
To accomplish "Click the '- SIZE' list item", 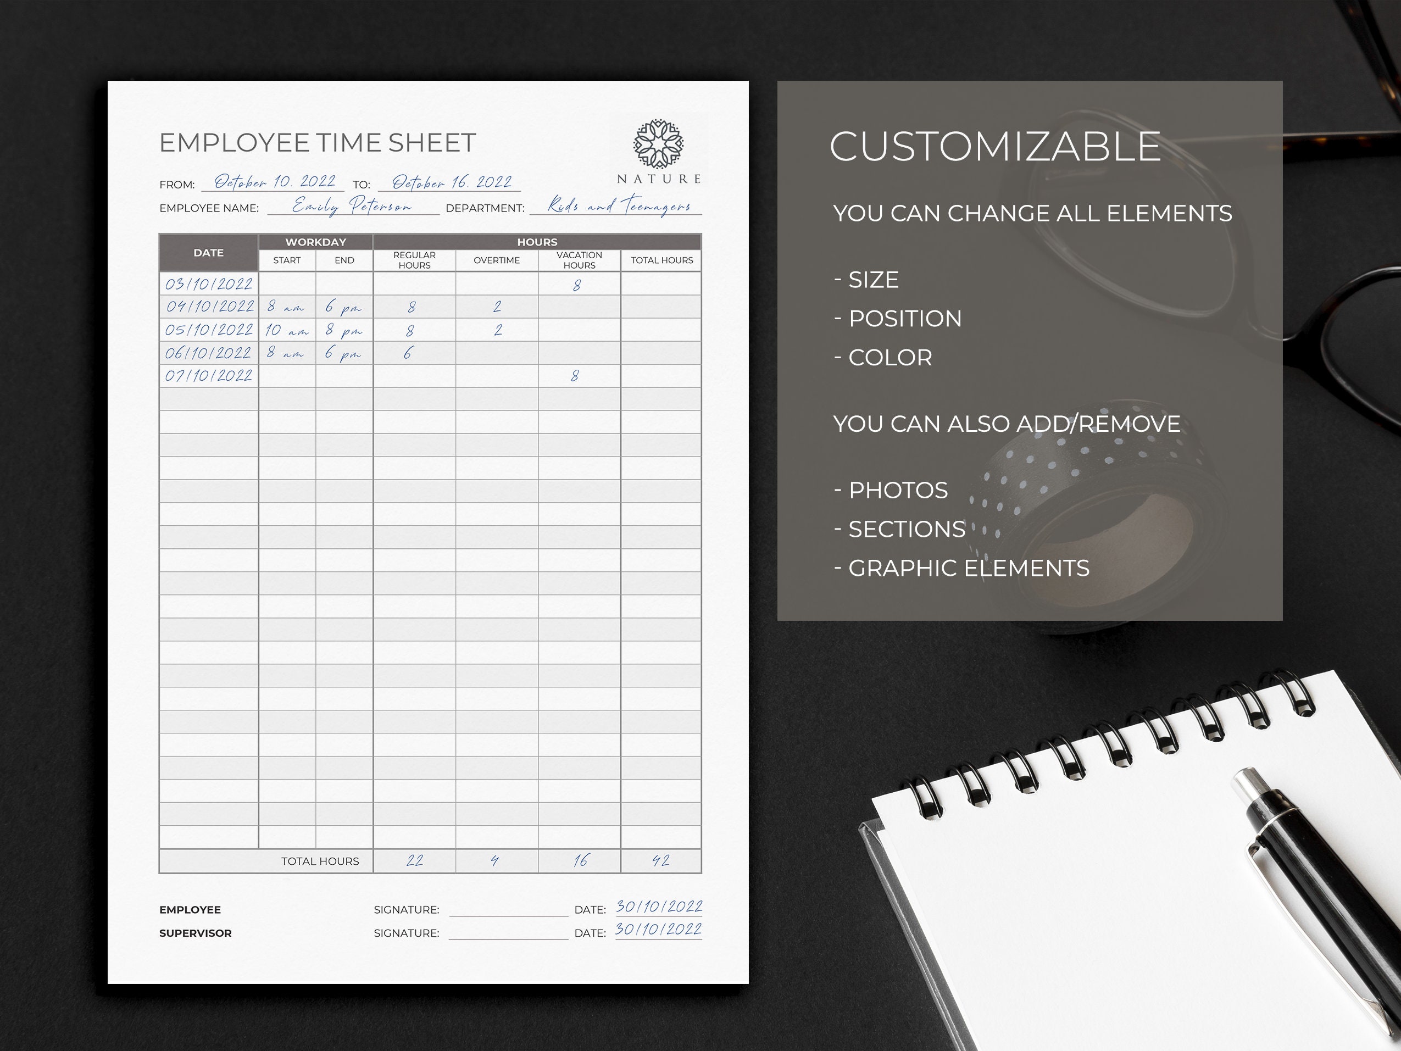I will point(866,280).
